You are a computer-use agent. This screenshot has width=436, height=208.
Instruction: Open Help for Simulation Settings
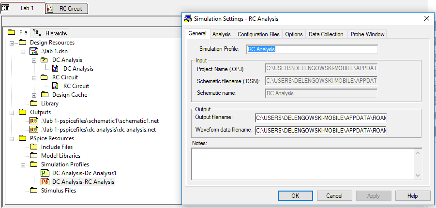(413, 196)
